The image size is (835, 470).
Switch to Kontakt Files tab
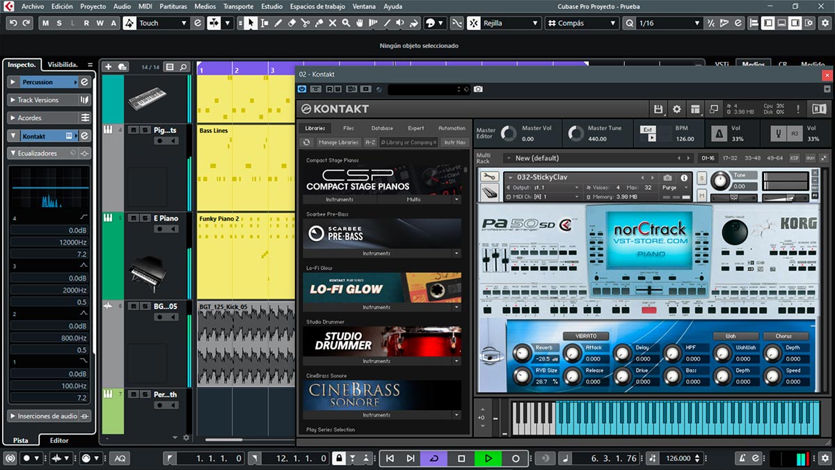(349, 128)
